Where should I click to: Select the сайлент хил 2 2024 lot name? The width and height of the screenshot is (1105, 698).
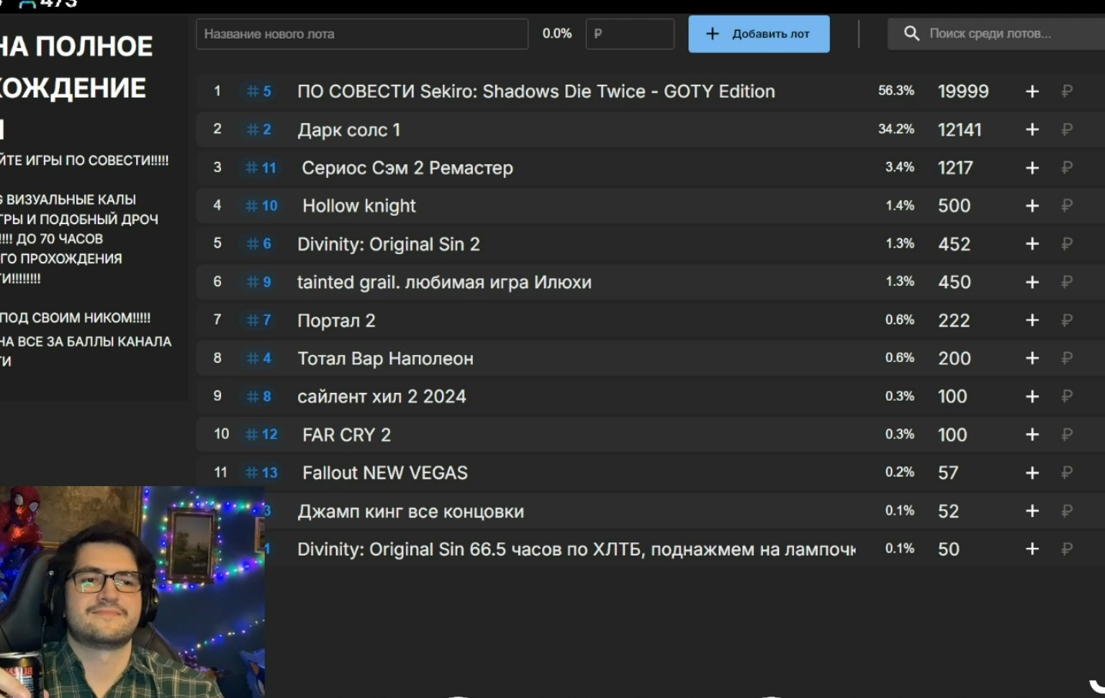click(x=382, y=397)
